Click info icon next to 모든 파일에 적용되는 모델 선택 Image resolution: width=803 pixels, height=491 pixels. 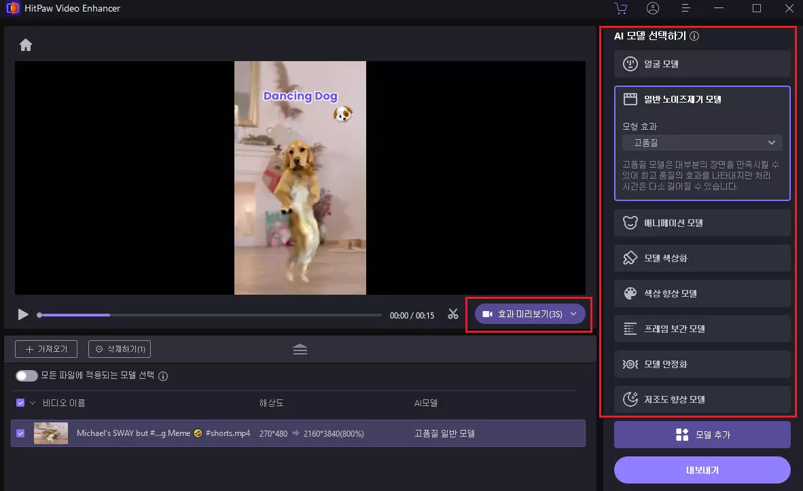pos(163,376)
